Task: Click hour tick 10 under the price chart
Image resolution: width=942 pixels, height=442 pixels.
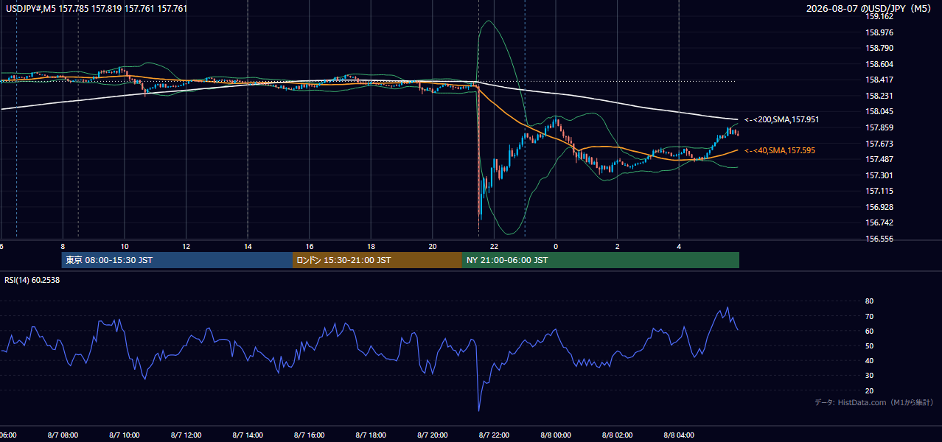Action: (125, 246)
